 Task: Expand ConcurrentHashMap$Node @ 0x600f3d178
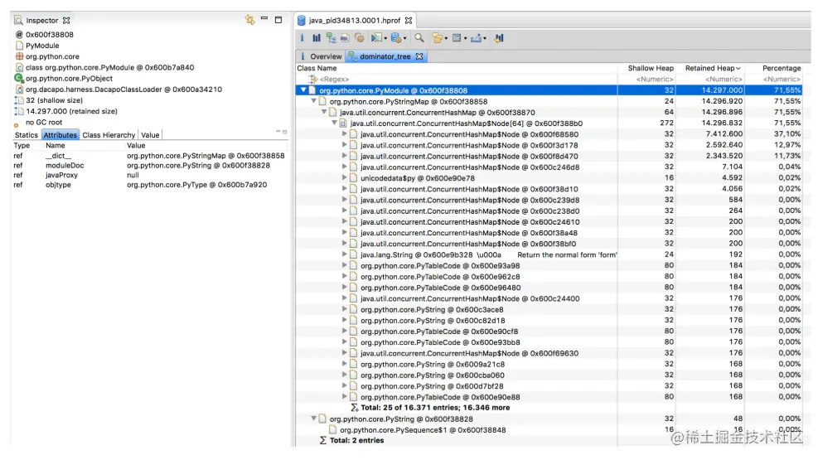tap(344, 145)
